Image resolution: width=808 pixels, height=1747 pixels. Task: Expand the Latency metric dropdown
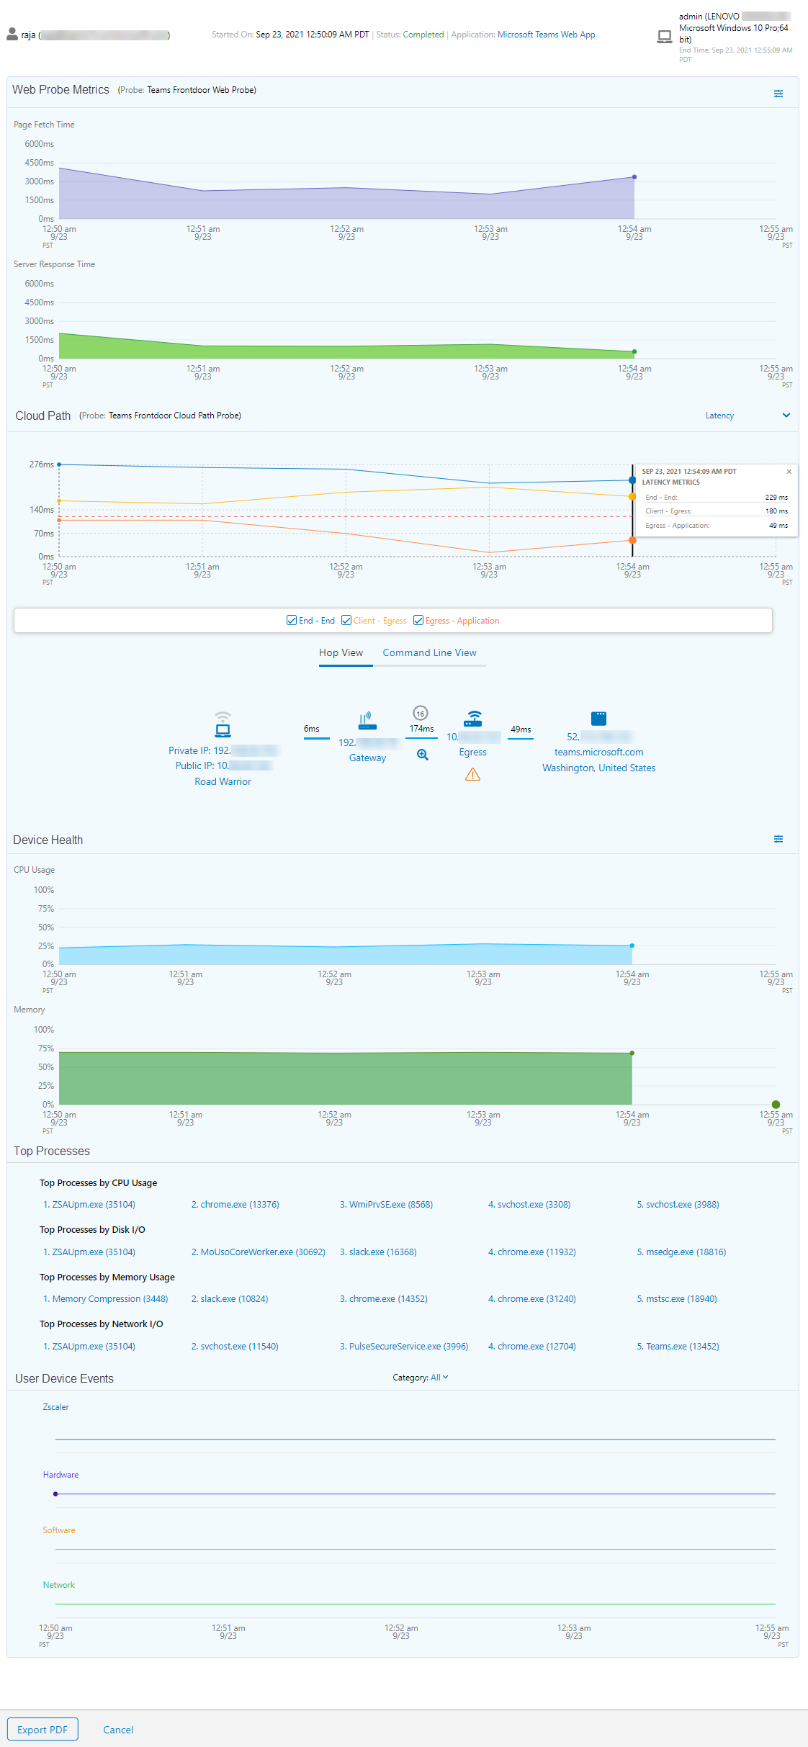click(786, 416)
